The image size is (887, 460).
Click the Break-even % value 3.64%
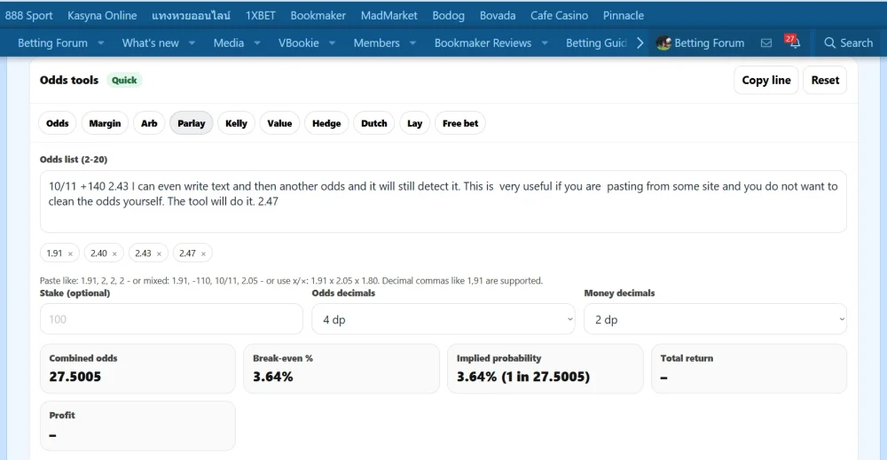(x=273, y=377)
